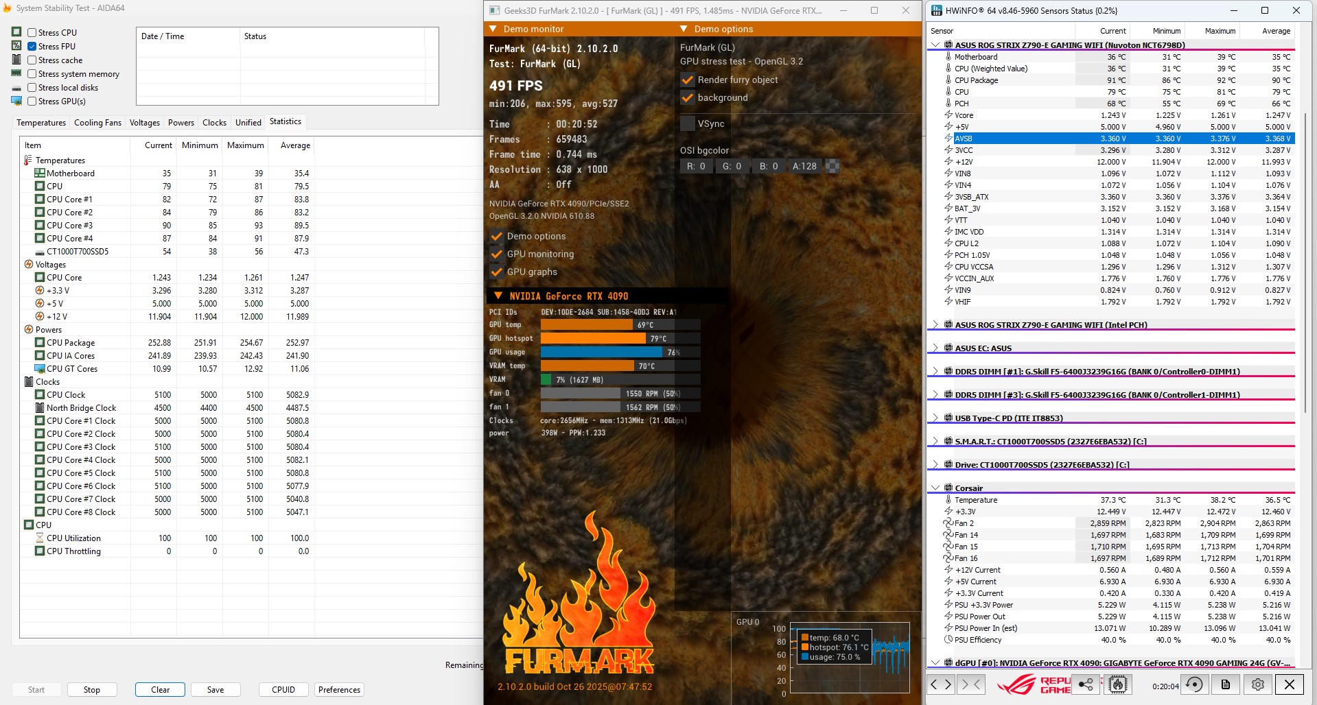The image size is (1317, 705).
Task: Open HWiNFO logging report document icon
Action: (x=1226, y=684)
